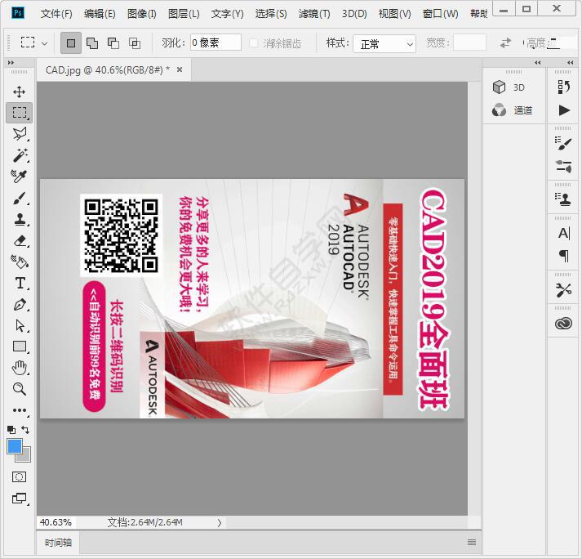
Task: Select the Clone Stamp tool
Action: click(x=20, y=219)
